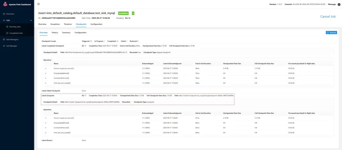342x150 pixels.
Task: Select the checkpoint Overview sub-tab
Action: pyautogui.click(x=43, y=33)
